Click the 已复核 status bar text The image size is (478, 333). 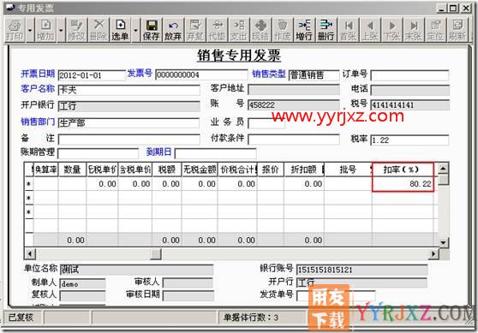pos(21,318)
